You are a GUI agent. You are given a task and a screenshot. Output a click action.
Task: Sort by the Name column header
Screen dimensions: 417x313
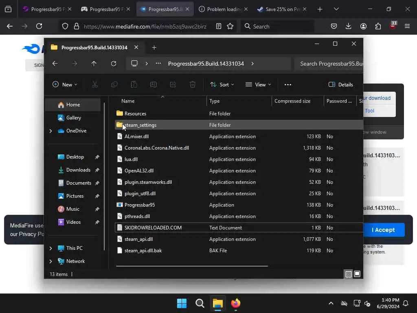[160, 101]
